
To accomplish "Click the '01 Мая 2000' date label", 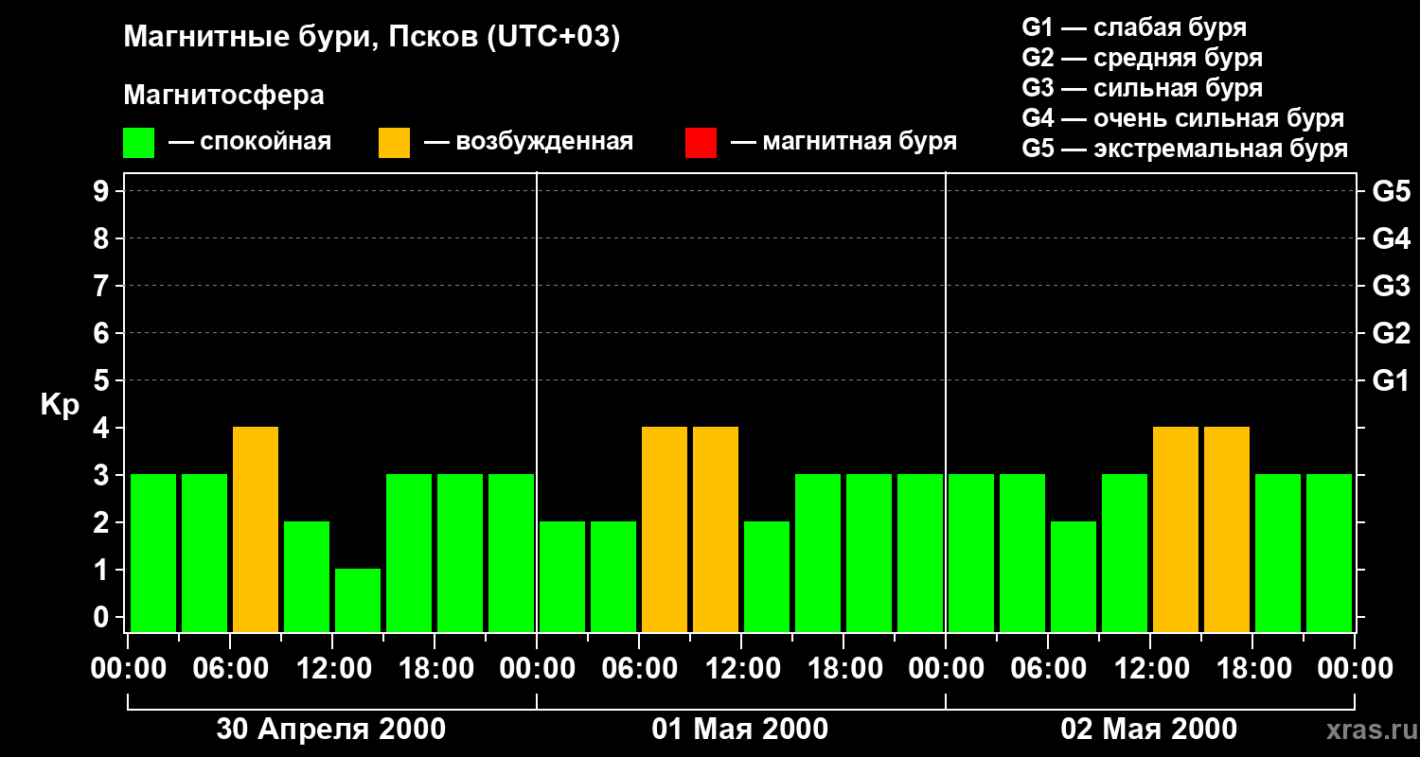I will pyautogui.click(x=740, y=730).
